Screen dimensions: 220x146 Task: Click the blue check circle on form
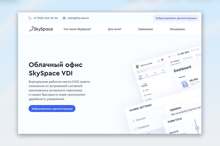(x=197, y=128)
